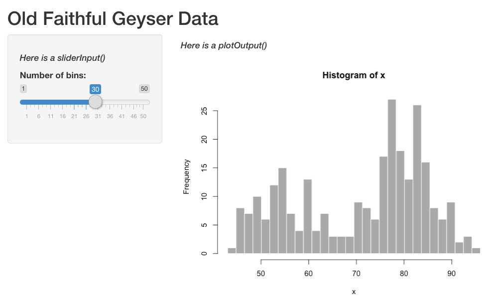Click the slider tick labeled 46
Screen dimensions: 489x302
[133, 116]
